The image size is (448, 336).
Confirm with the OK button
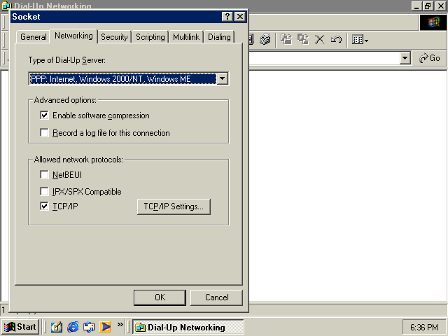160,297
